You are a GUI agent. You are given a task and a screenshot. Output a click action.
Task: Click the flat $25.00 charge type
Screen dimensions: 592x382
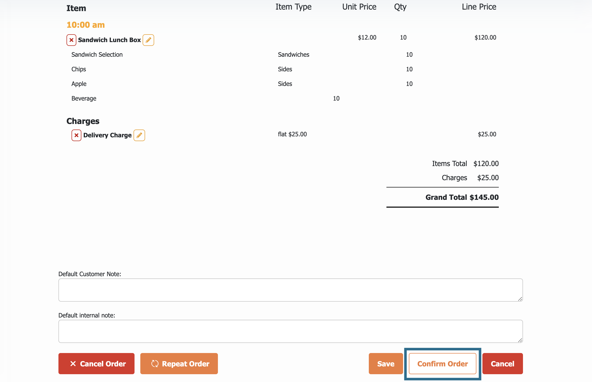pyautogui.click(x=292, y=134)
